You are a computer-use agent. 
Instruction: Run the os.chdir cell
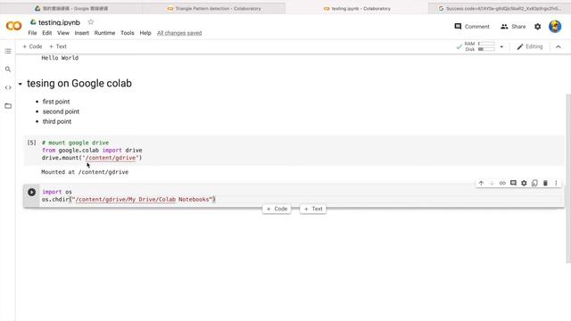point(32,193)
